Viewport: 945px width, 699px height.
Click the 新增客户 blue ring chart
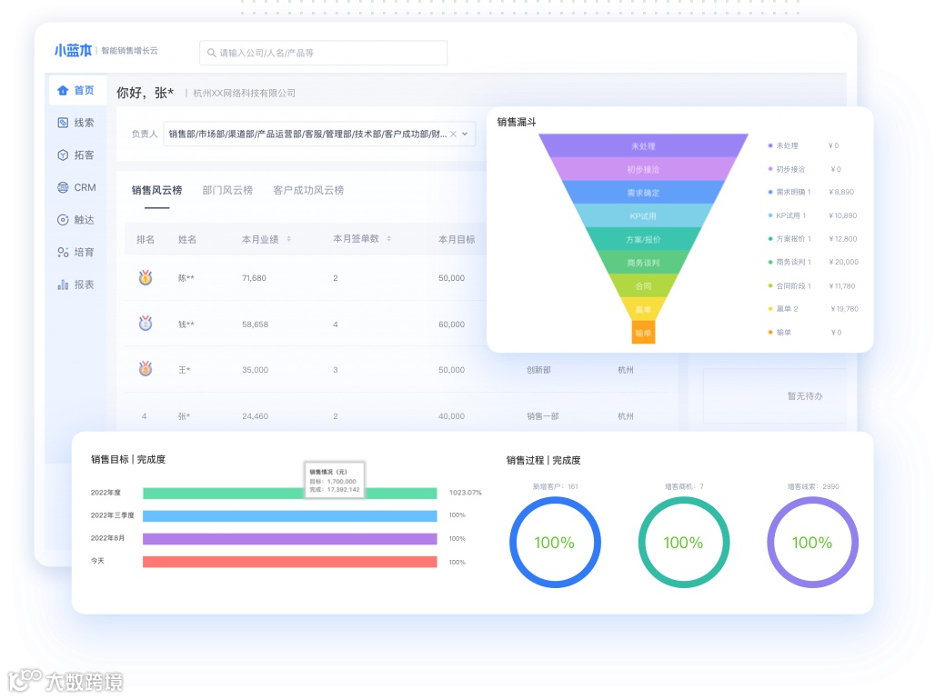[x=555, y=543]
